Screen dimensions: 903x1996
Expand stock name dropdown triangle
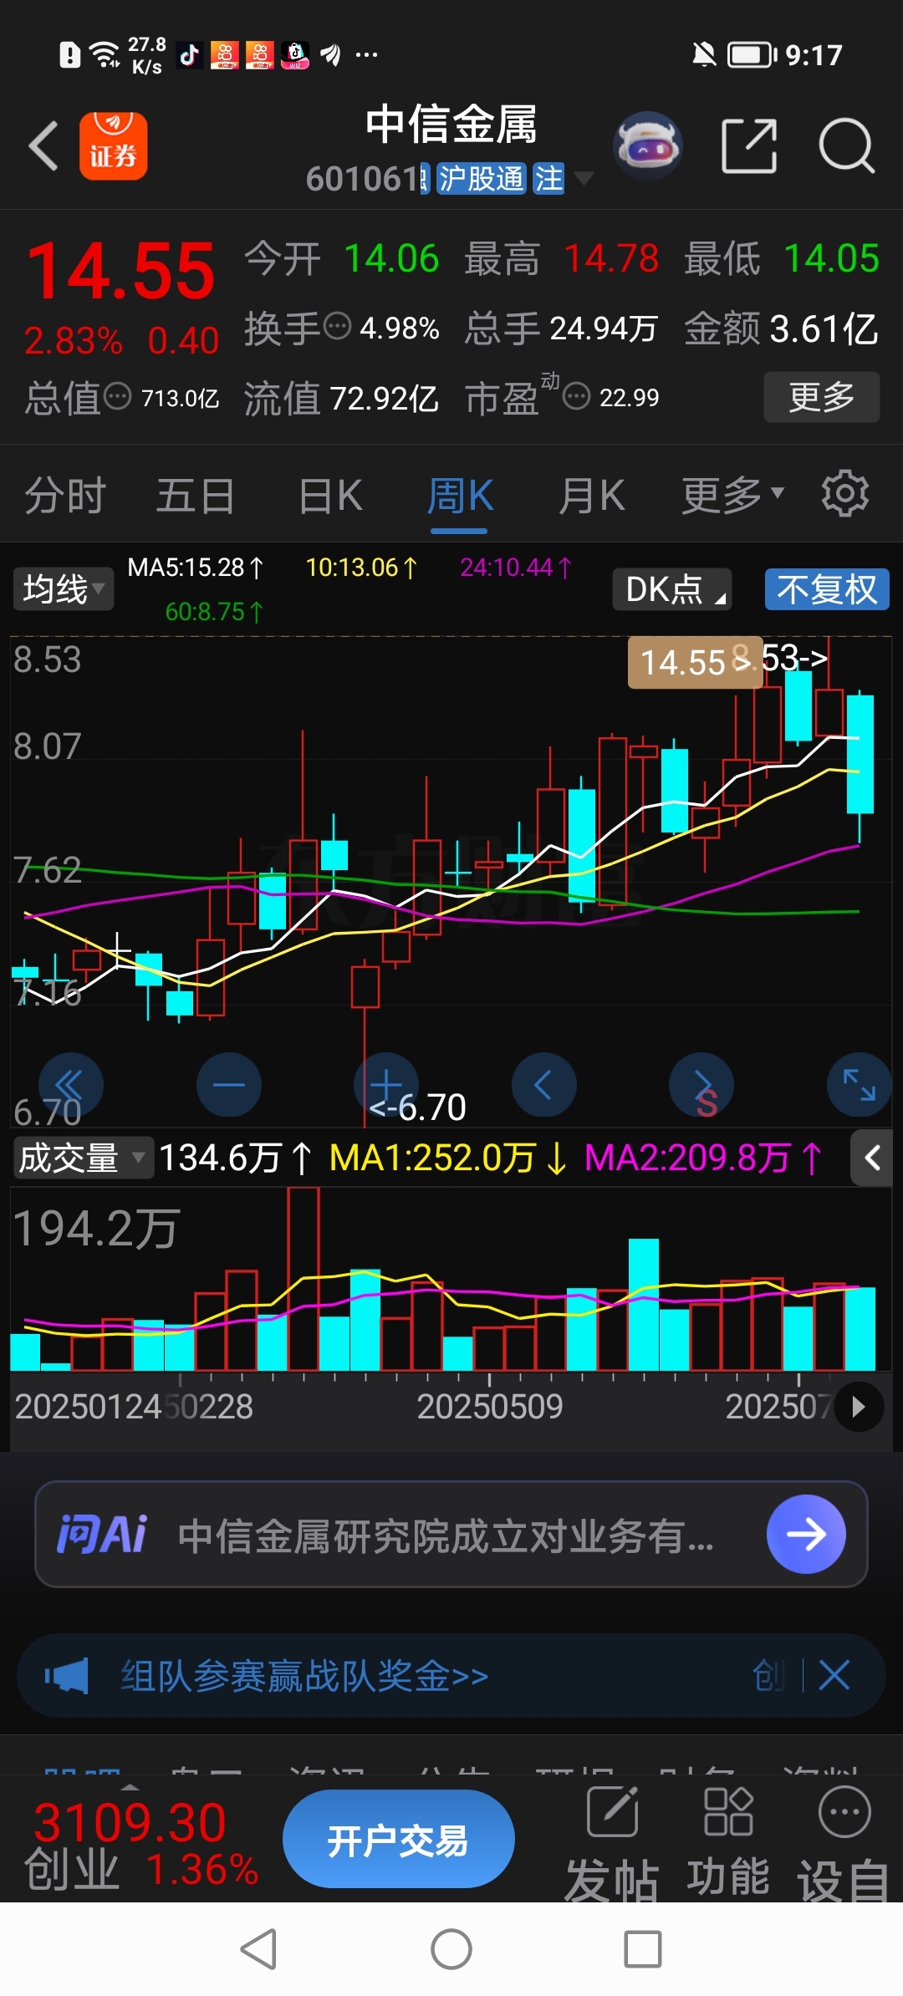coord(584,178)
